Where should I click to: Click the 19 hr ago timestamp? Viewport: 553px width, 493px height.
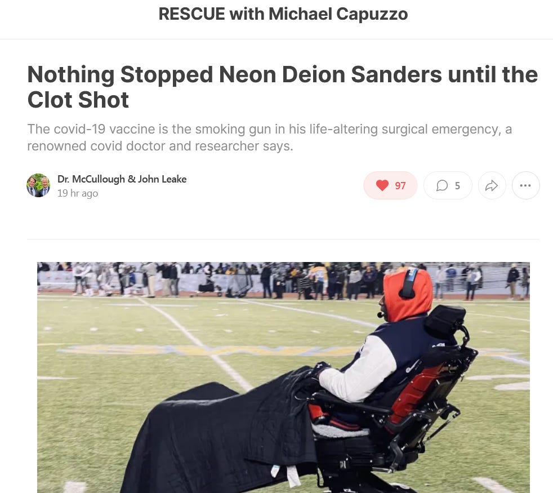click(78, 193)
